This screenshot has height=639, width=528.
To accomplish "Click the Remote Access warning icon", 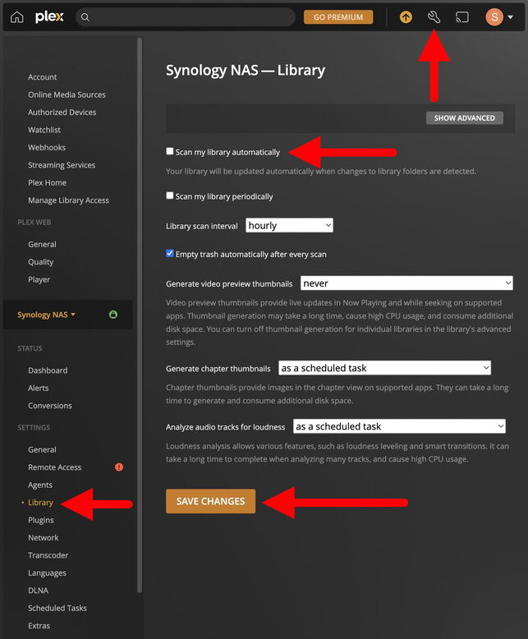I will 119,467.
